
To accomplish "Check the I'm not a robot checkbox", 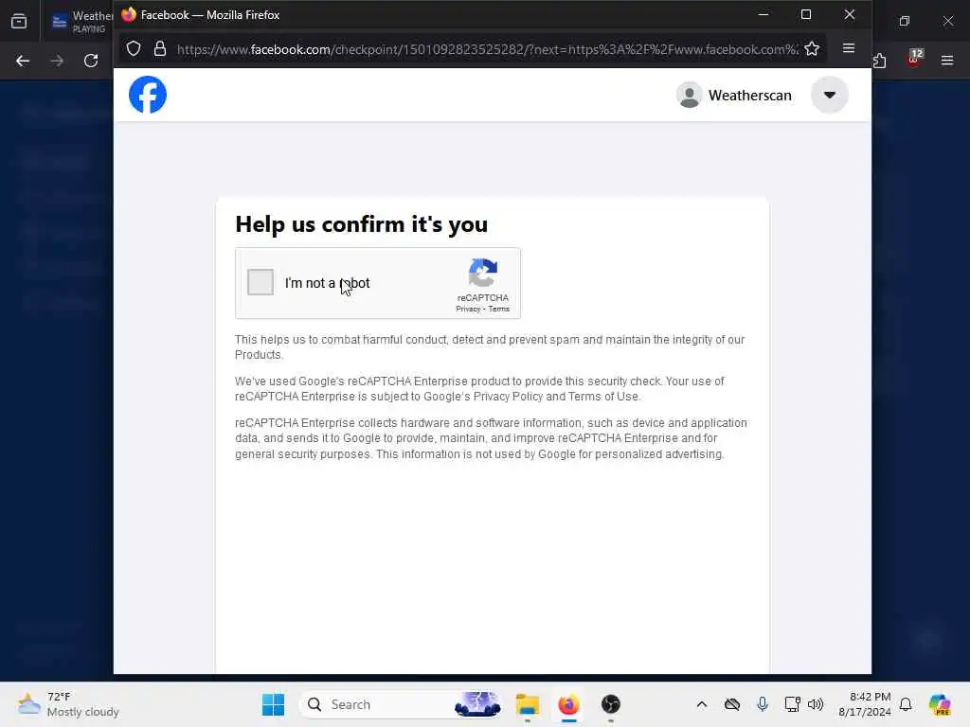I will pos(260,282).
